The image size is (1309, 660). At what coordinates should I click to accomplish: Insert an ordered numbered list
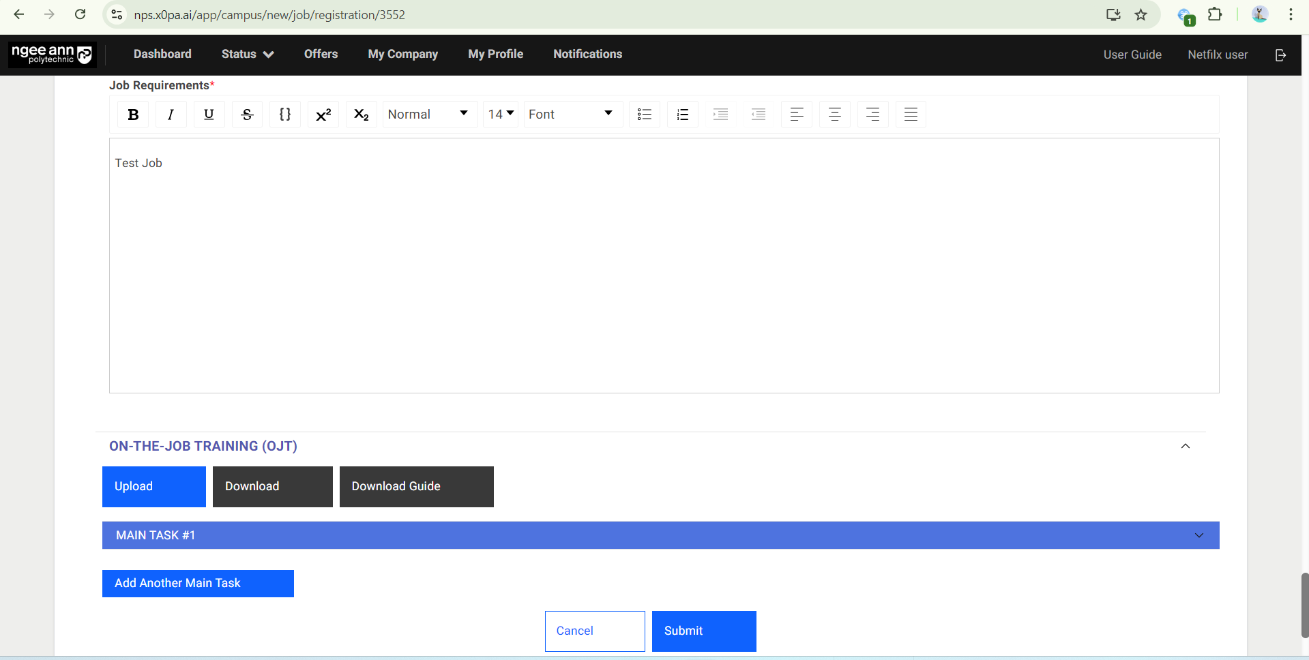tap(682, 115)
